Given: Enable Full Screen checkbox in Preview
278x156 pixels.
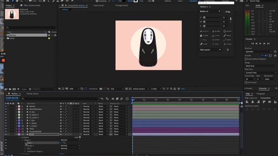Looking at the screenshot, I should coord(246,82).
